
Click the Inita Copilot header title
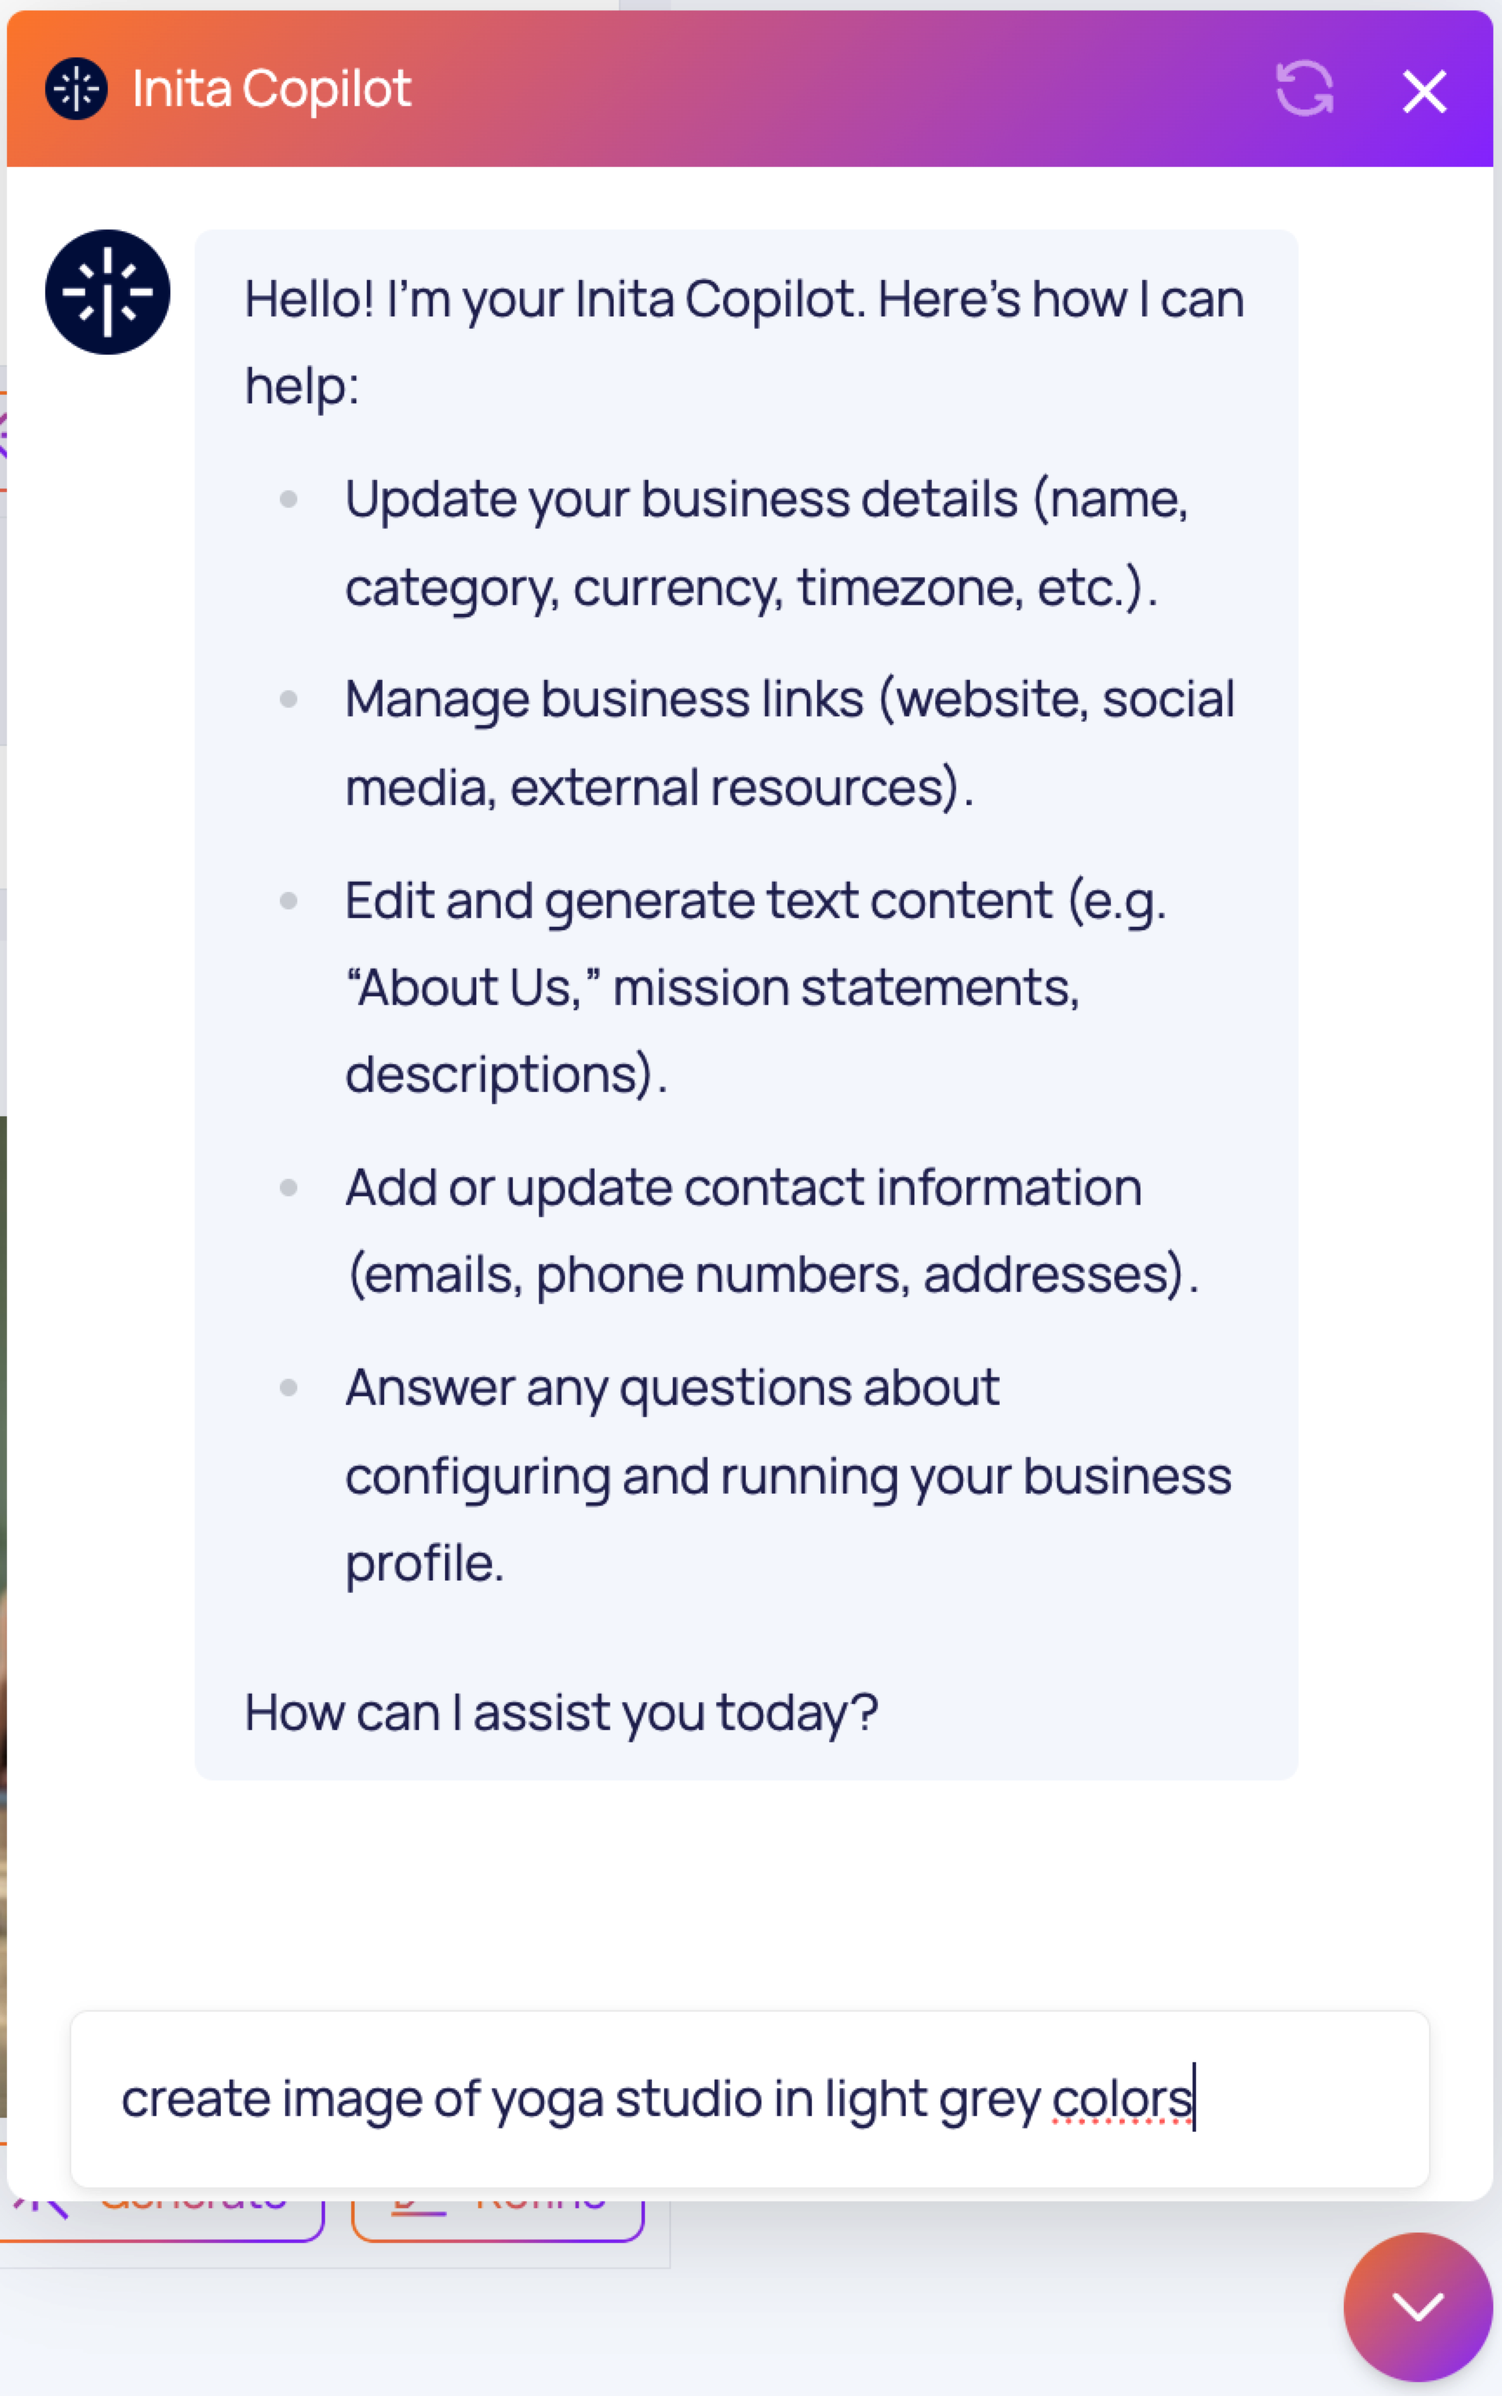271,90
